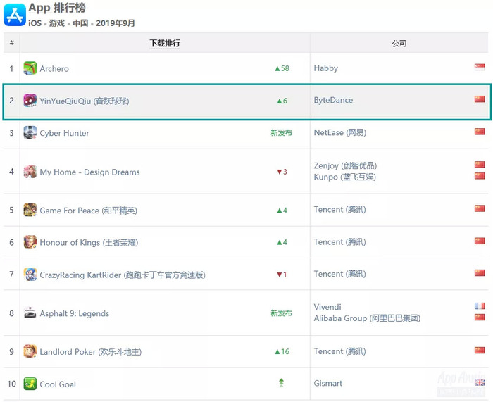The image size is (493, 402).
Task: Click the China flag next to ByteDance
Action: coord(480,99)
